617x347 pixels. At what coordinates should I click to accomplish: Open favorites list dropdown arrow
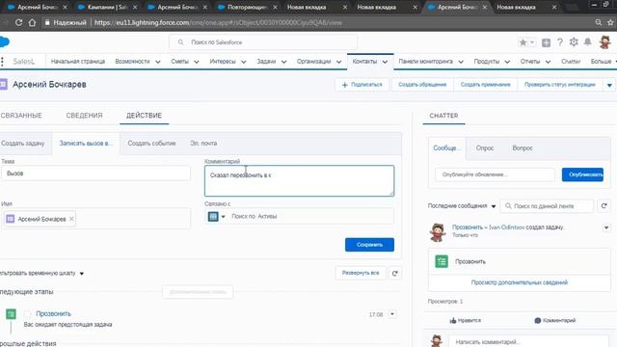point(532,42)
